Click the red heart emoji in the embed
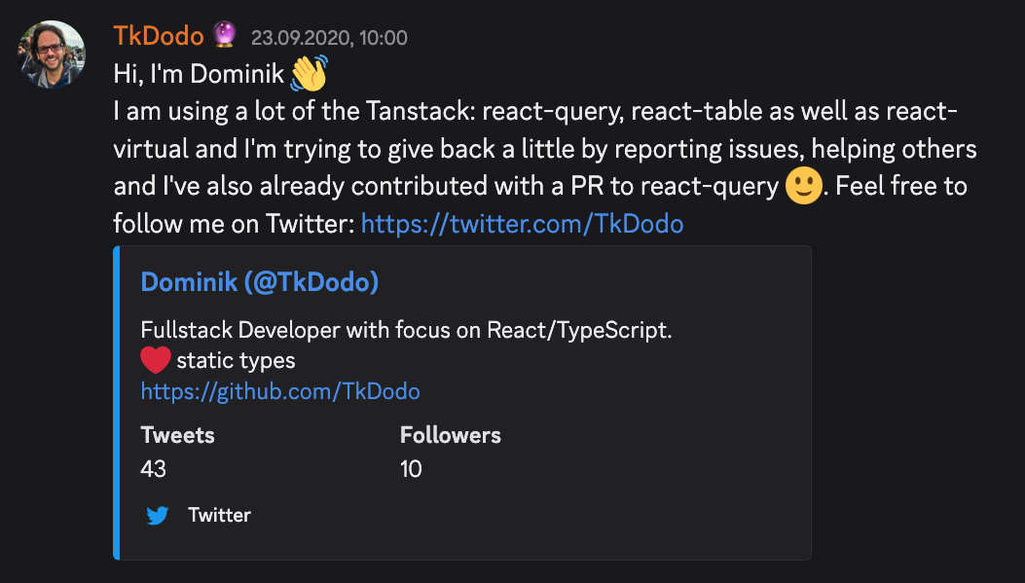This screenshot has width=1025, height=583. click(x=154, y=359)
